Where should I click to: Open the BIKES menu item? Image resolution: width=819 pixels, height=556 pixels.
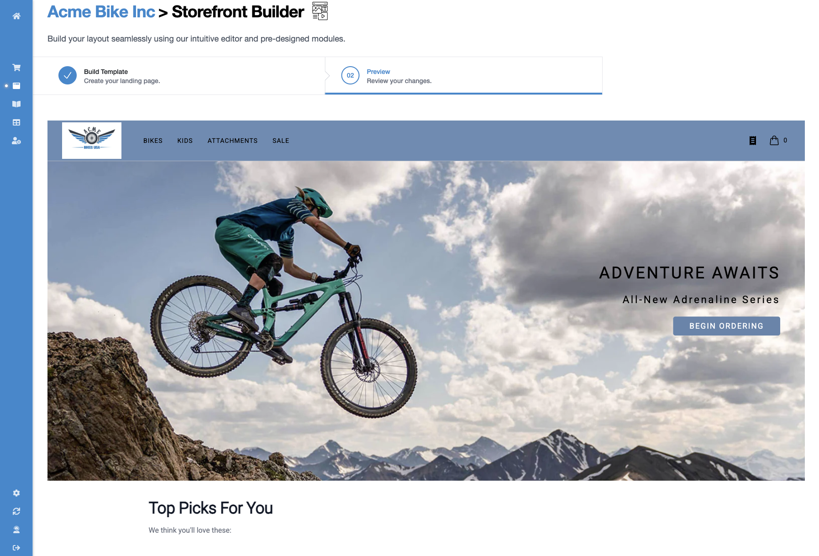(153, 141)
